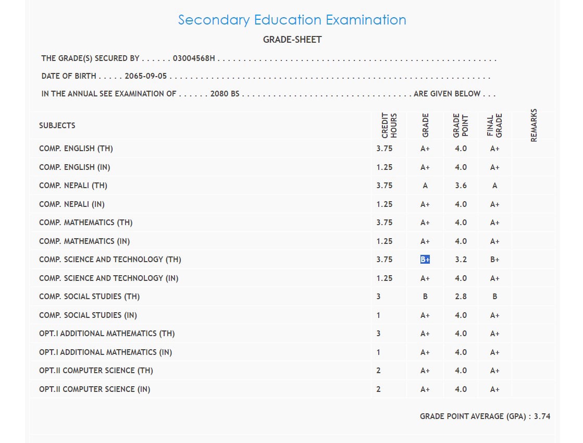Click the CREDIT HOURS column header
Image resolution: width=583 pixels, height=443 pixels.
point(389,126)
